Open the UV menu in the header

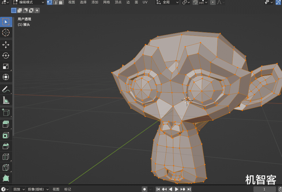tap(145, 2)
